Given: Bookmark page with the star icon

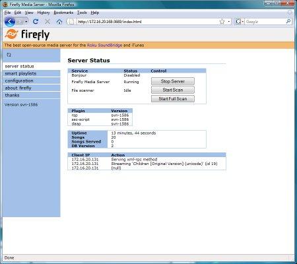Looking at the screenshot, I should 222,22.
